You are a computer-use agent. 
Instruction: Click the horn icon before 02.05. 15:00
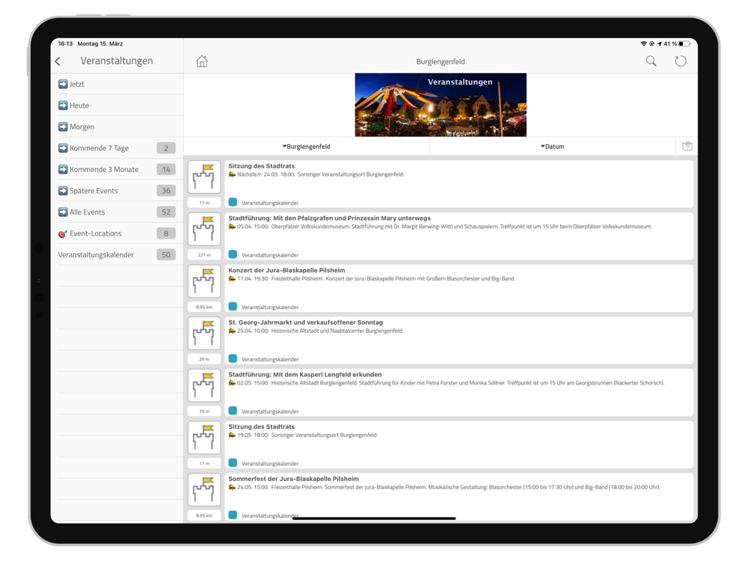(x=232, y=382)
